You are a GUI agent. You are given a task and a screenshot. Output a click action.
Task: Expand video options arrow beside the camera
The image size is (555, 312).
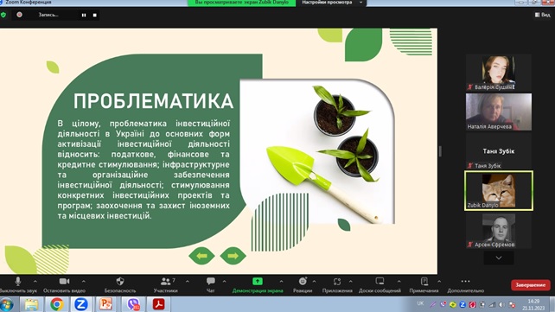tap(84, 281)
